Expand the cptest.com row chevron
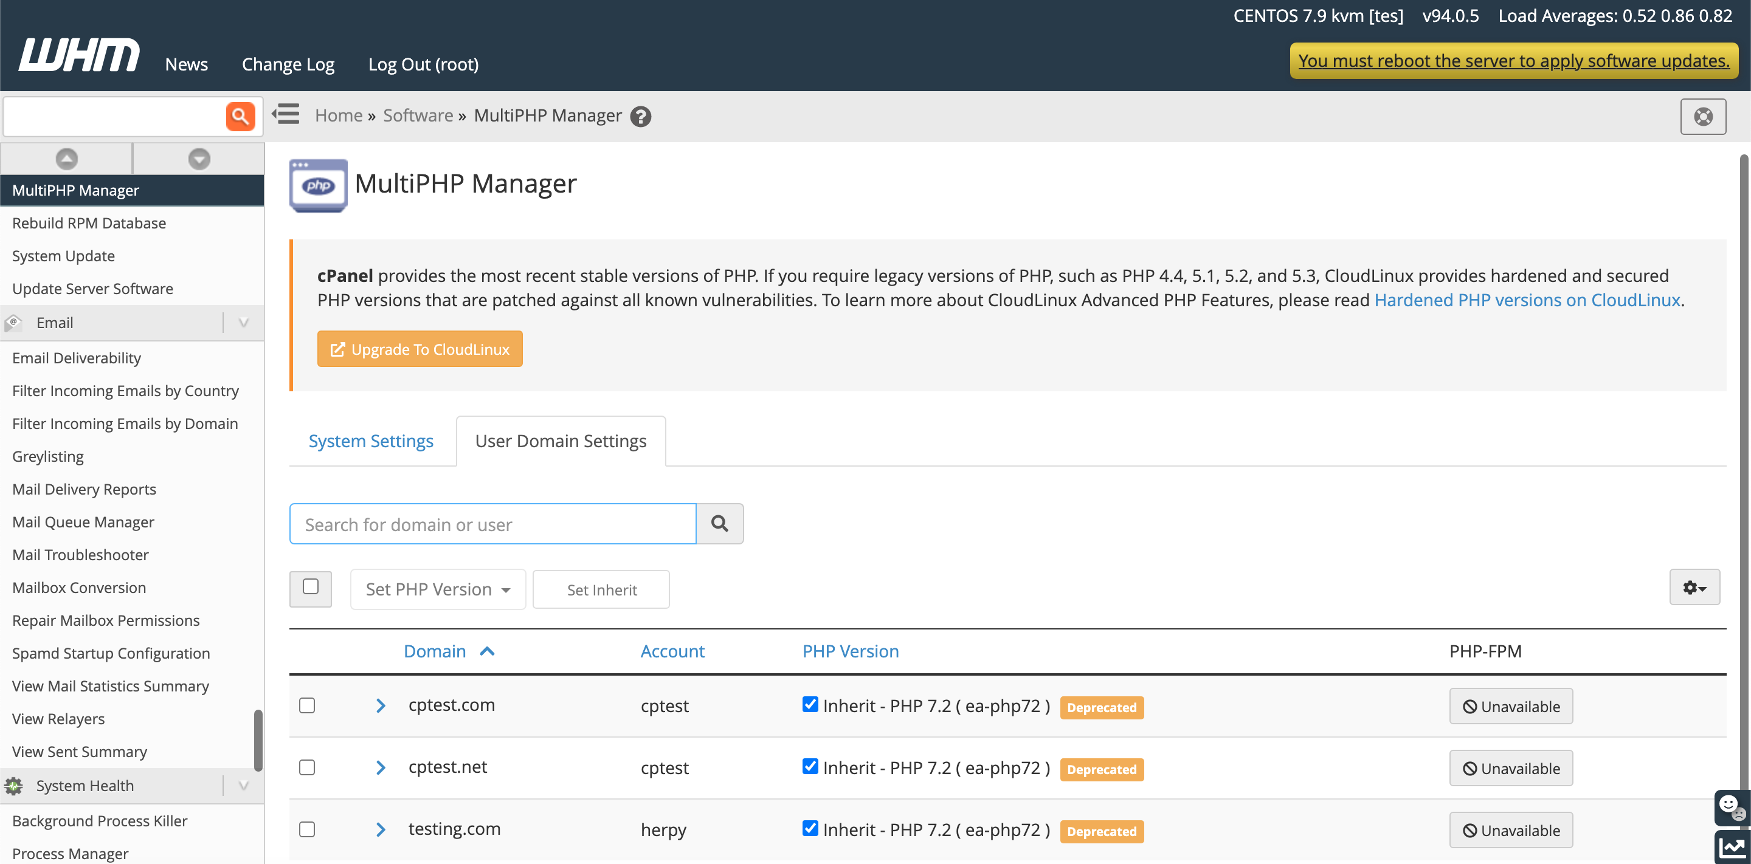 [x=381, y=706]
